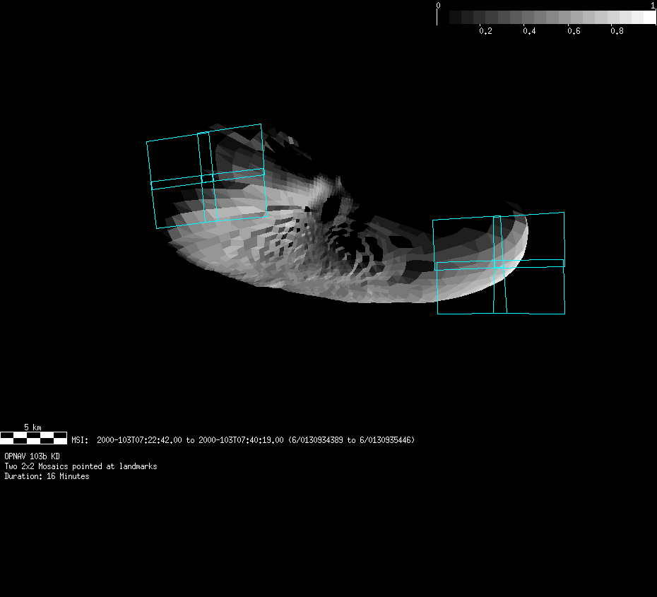Select the top-right frame of right mosaic
The height and width of the screenshot is (597, 657).
(x=533, y=237)
